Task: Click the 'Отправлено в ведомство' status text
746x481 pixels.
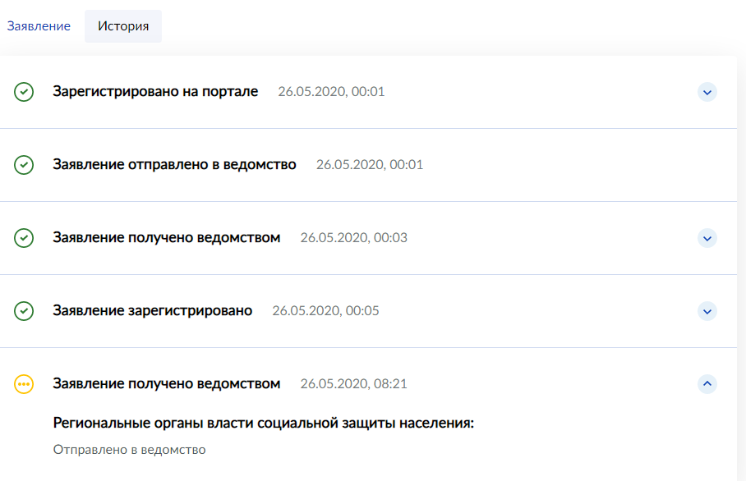Action: [x=128, y=449]
